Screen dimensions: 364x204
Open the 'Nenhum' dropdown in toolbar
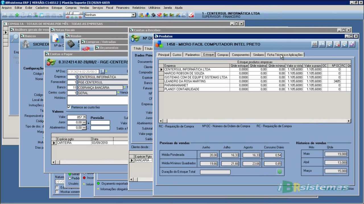(133, 15)
